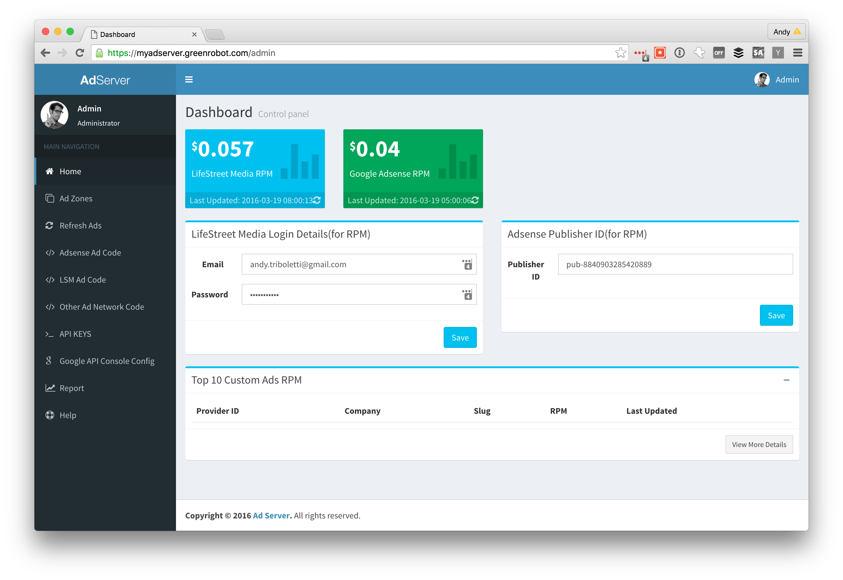Refresh the LifeStreet Media RPM stat
Screen dimensions: 843x580
tap(317, 200)
